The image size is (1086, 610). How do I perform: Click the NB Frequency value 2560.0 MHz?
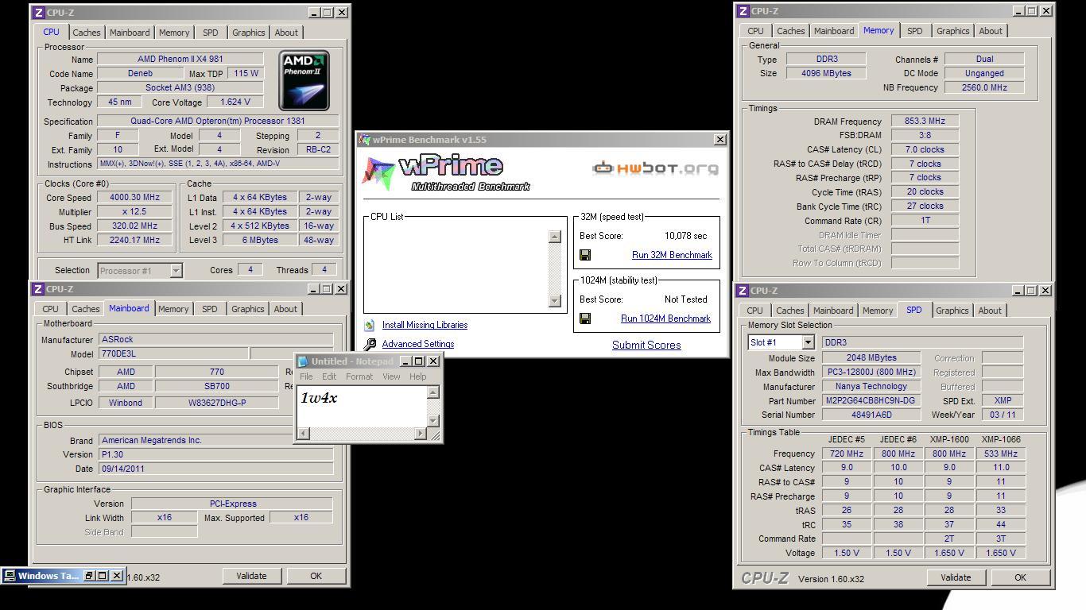[x=984, y=87]
